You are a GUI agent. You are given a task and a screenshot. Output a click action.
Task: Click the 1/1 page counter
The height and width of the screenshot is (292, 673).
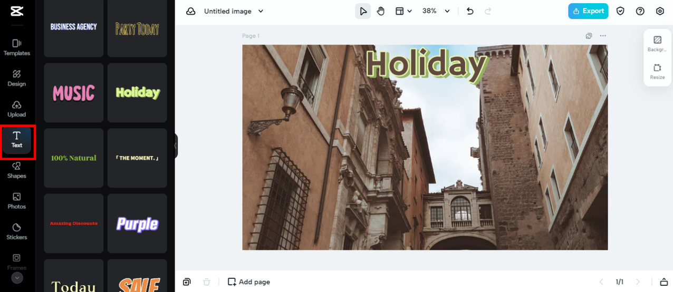click(x=620, y=282)
